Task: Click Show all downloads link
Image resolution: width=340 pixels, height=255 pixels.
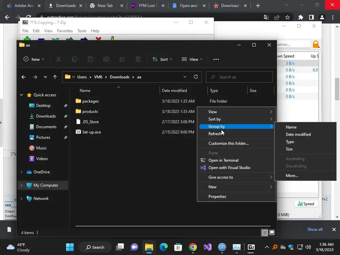Action: pyautogui.click(x=315, y=229)
